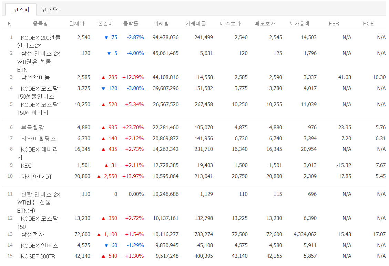Image resolution: width=389 pixels, height=266 pixels.
Task: Open the KODEX 코스닥150 link in row 12
Action: click(x=38, y=223)
